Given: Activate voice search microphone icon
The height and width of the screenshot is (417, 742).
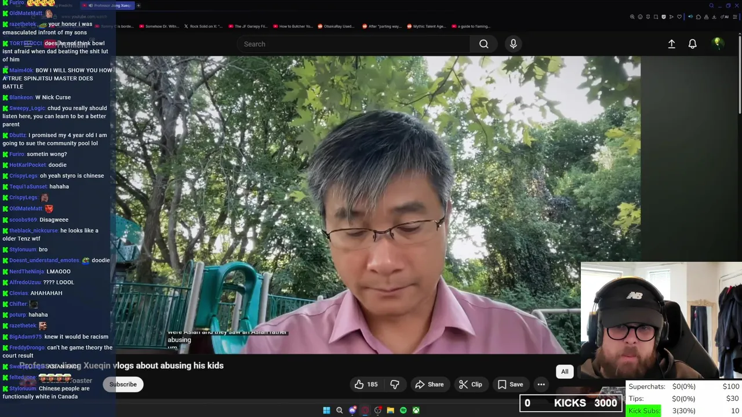Looking at the screenshot, I should point(513,44).
